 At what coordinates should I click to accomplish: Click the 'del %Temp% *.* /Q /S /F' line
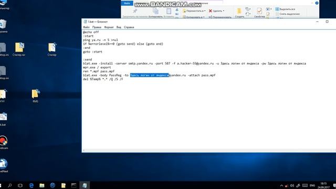tap(103, 79)
